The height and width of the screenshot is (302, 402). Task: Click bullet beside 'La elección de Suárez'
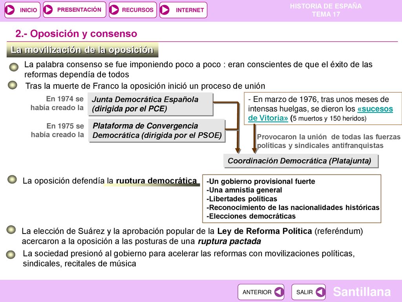coord(11,230)
